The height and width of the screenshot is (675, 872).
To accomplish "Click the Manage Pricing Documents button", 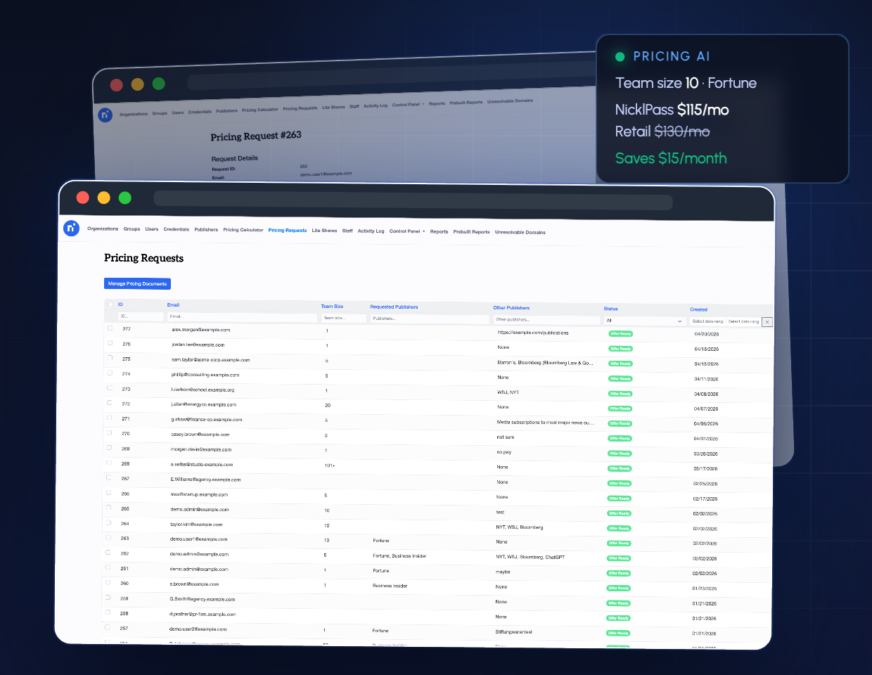I will [137, 283].
